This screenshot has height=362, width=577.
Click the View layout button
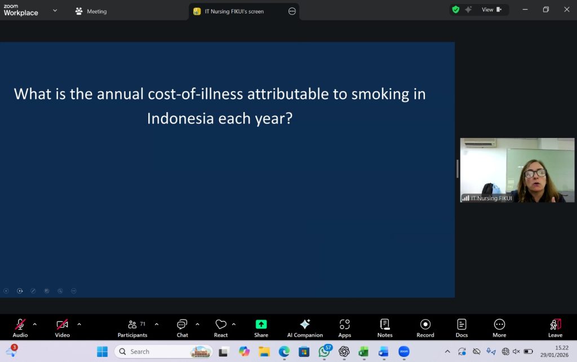click(491, 10)
